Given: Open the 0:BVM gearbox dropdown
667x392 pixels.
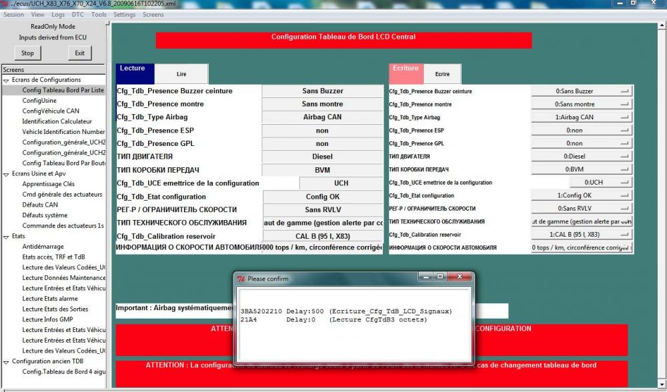Looking at the screenshot, I should (x=582, y=169).
